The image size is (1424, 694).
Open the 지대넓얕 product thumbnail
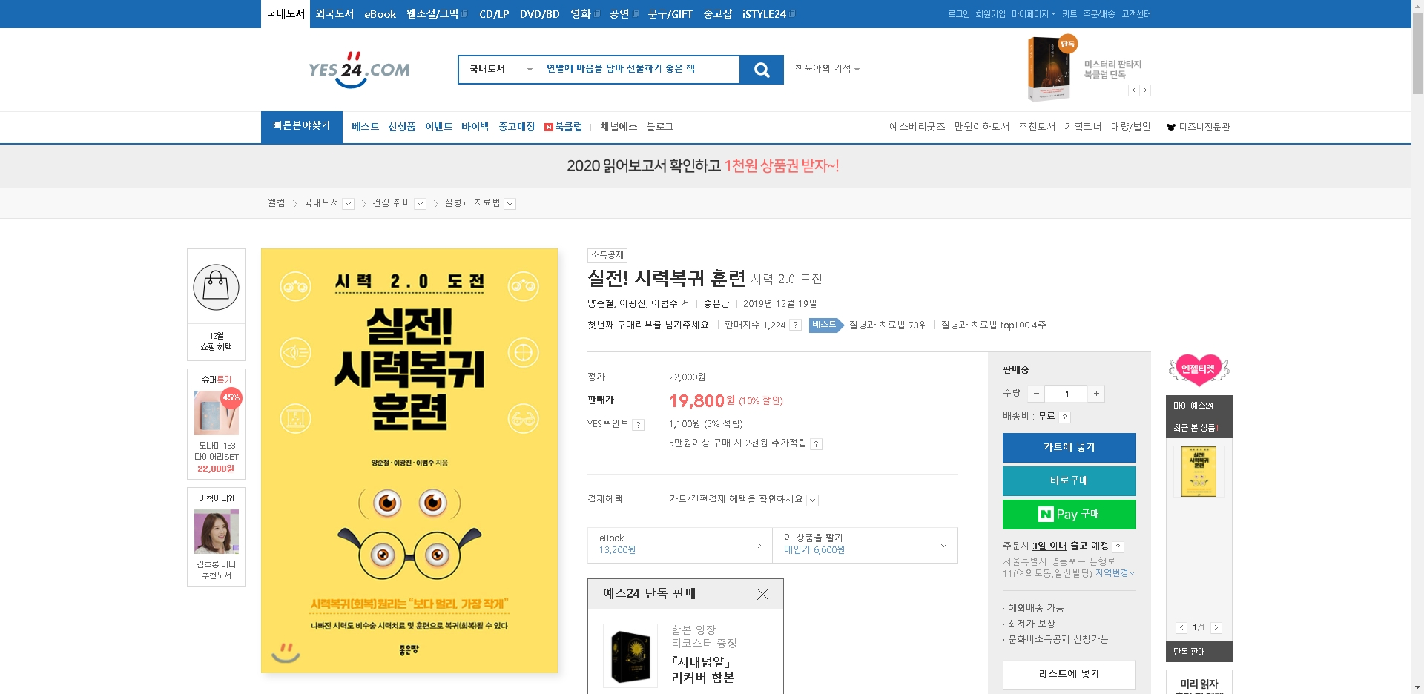click(x=630, y=655)
